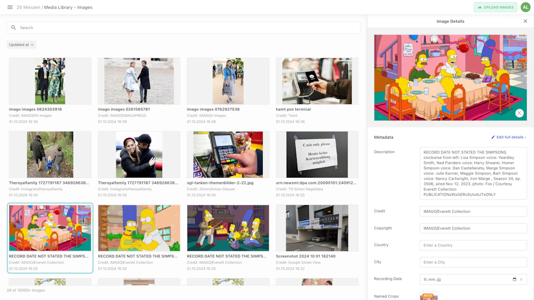Open Edit full details link

508,137
